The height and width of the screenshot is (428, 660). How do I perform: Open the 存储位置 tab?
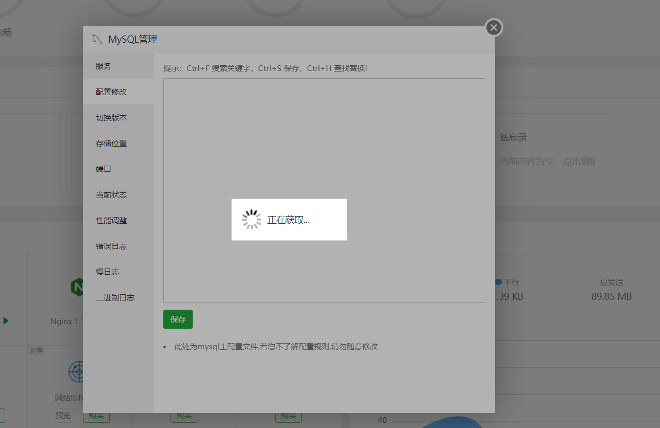[x=119, y=144]
